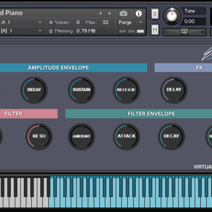Go to previous instrument preset arrow
Image resolution: width=212 pixels, height=212 pixels.
(x=100, y=13)
